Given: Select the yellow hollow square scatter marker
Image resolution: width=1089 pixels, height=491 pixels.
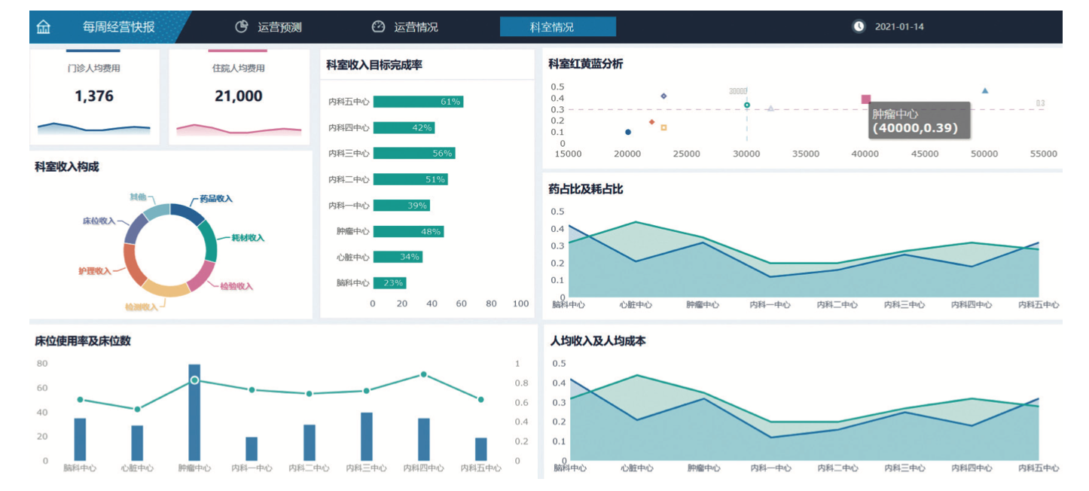Looking at the screenshot, I should point(663,127).
